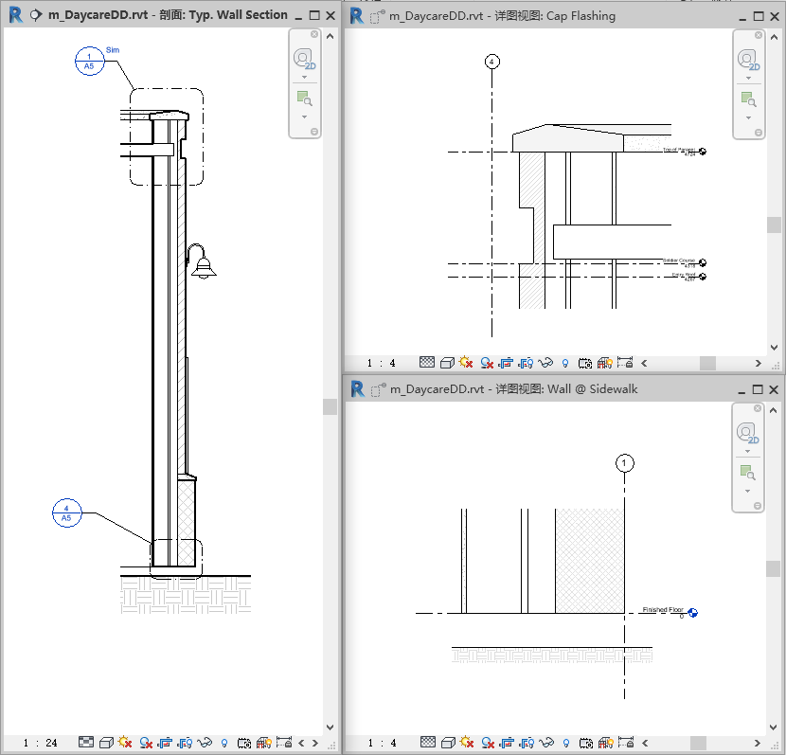Open Temporary Hide/Isolate in Wall @ Sidewalk view
This screenshot has height=755, width=786.
click(546, 743)
